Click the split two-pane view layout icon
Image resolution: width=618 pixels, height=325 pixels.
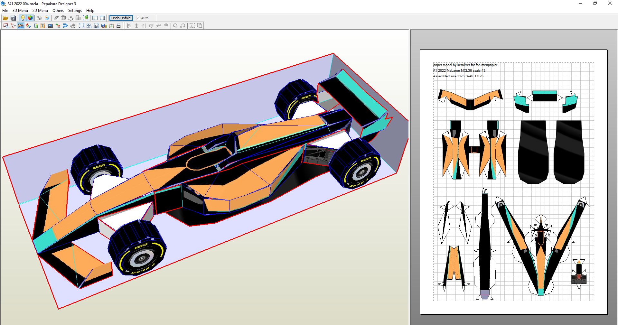pyautogui.click(x=95, y=18)
